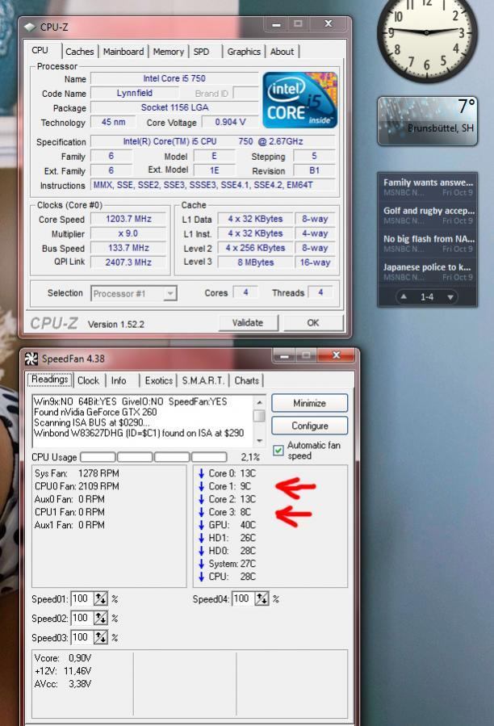
Task: Click the 'Vcore: 0,90V' reading
Action: pos(63,658)
